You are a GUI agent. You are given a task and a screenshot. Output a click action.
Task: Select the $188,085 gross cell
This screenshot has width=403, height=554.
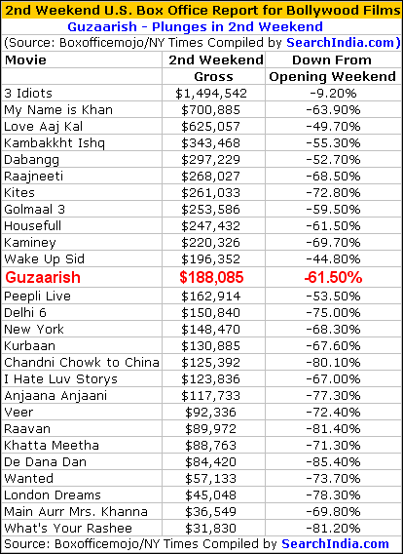pyautogui.click(x=211, y=277)
